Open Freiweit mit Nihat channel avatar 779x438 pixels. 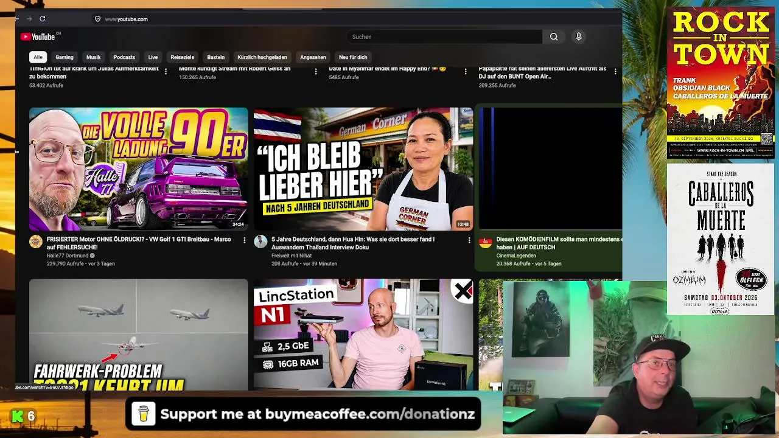pos(260,242)
